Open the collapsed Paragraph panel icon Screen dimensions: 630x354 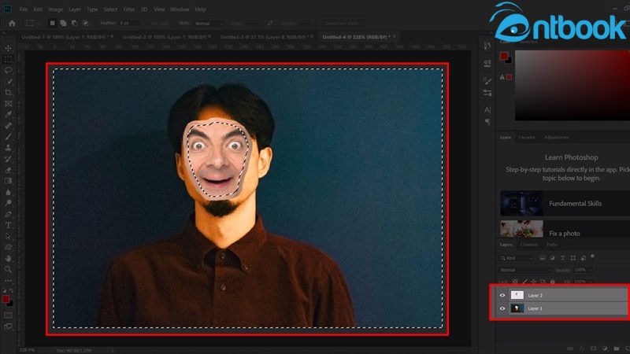click(x=487, y=122)
